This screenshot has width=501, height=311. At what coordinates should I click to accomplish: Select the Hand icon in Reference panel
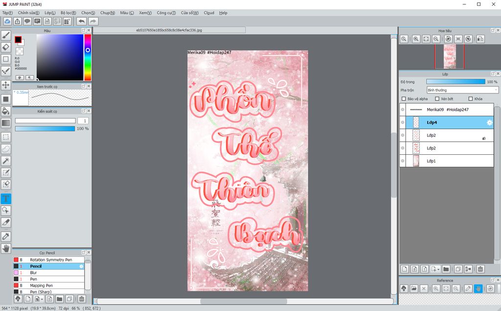coord(478,289)
